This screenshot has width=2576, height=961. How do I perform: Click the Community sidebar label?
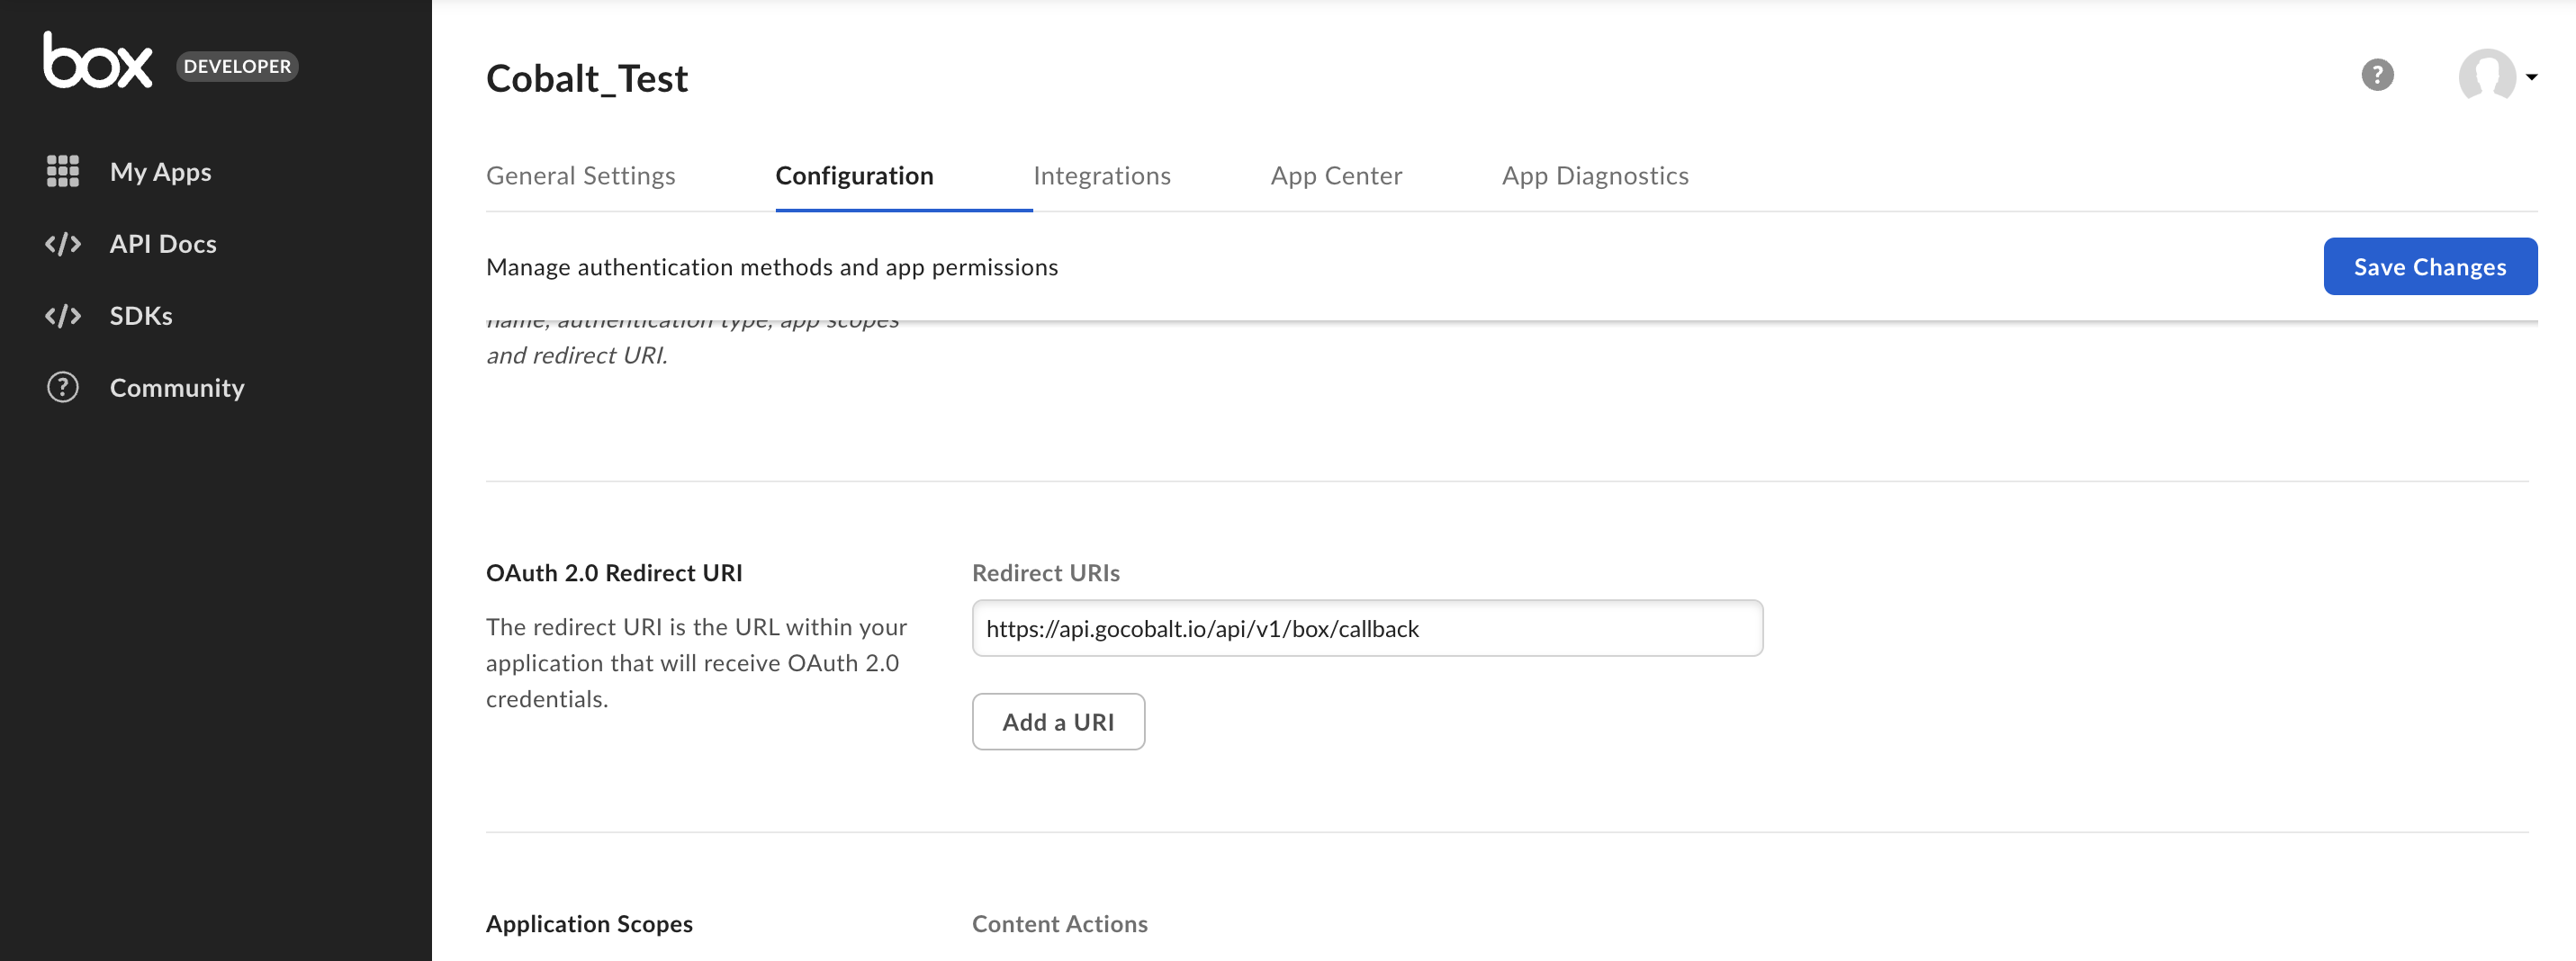(177, 387)
